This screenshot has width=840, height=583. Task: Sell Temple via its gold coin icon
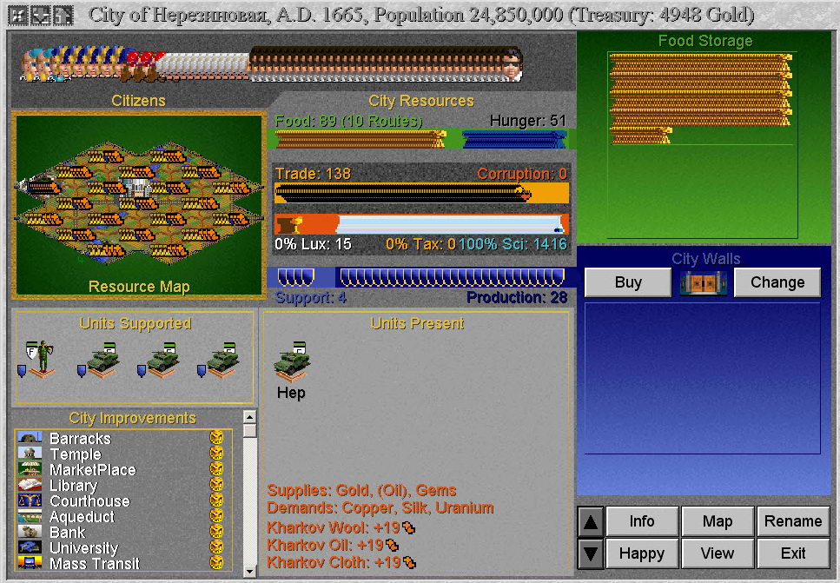(x=216, y=453)
